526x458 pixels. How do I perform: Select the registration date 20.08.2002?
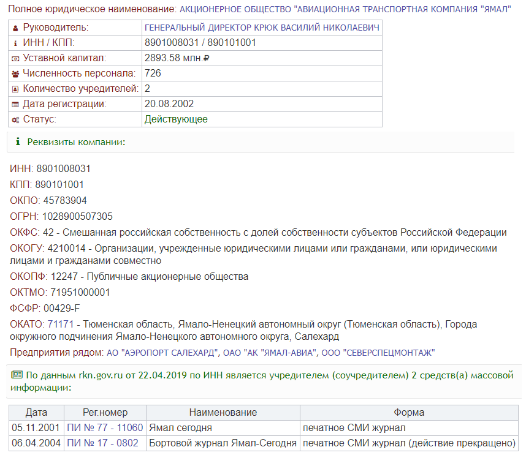169,104
